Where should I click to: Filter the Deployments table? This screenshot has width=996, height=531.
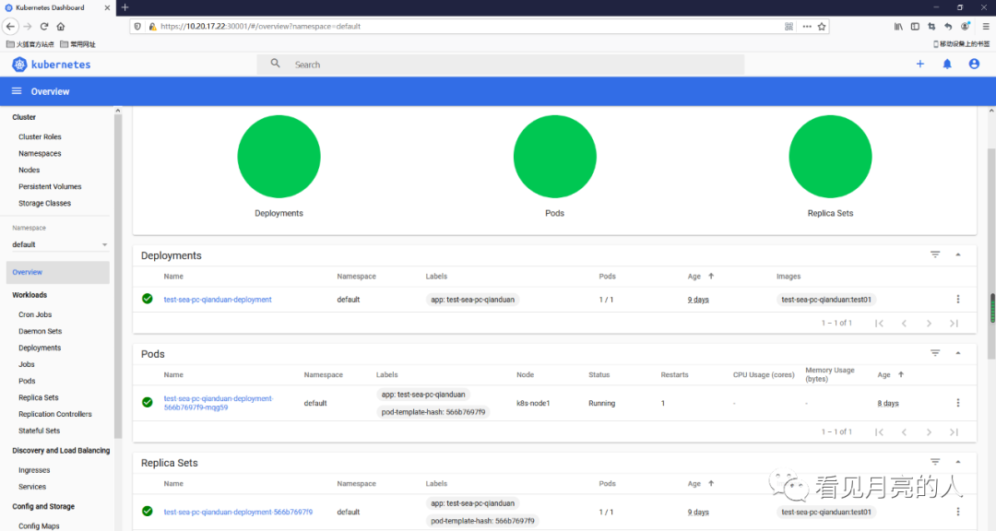[935, 254]
